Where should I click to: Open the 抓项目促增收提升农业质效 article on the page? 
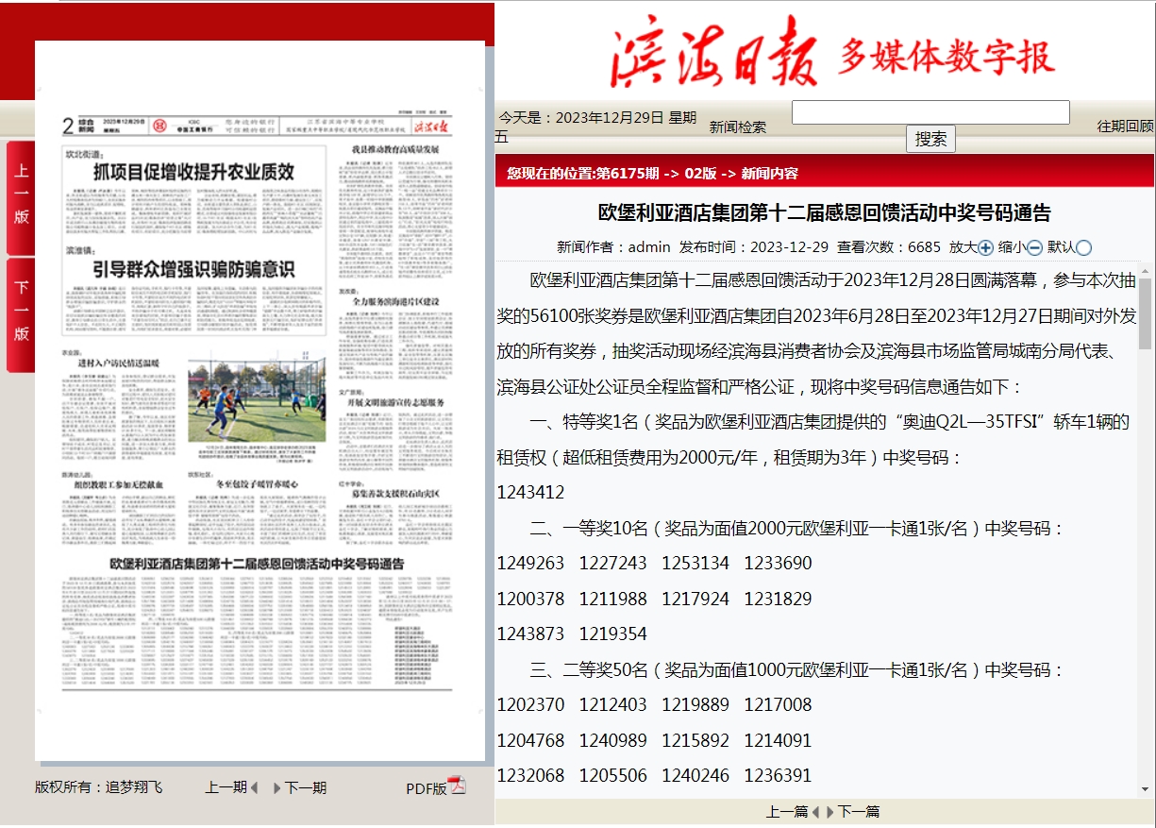click(x=193, y=172)
